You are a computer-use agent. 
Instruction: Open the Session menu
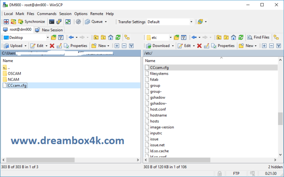(65, 14)
